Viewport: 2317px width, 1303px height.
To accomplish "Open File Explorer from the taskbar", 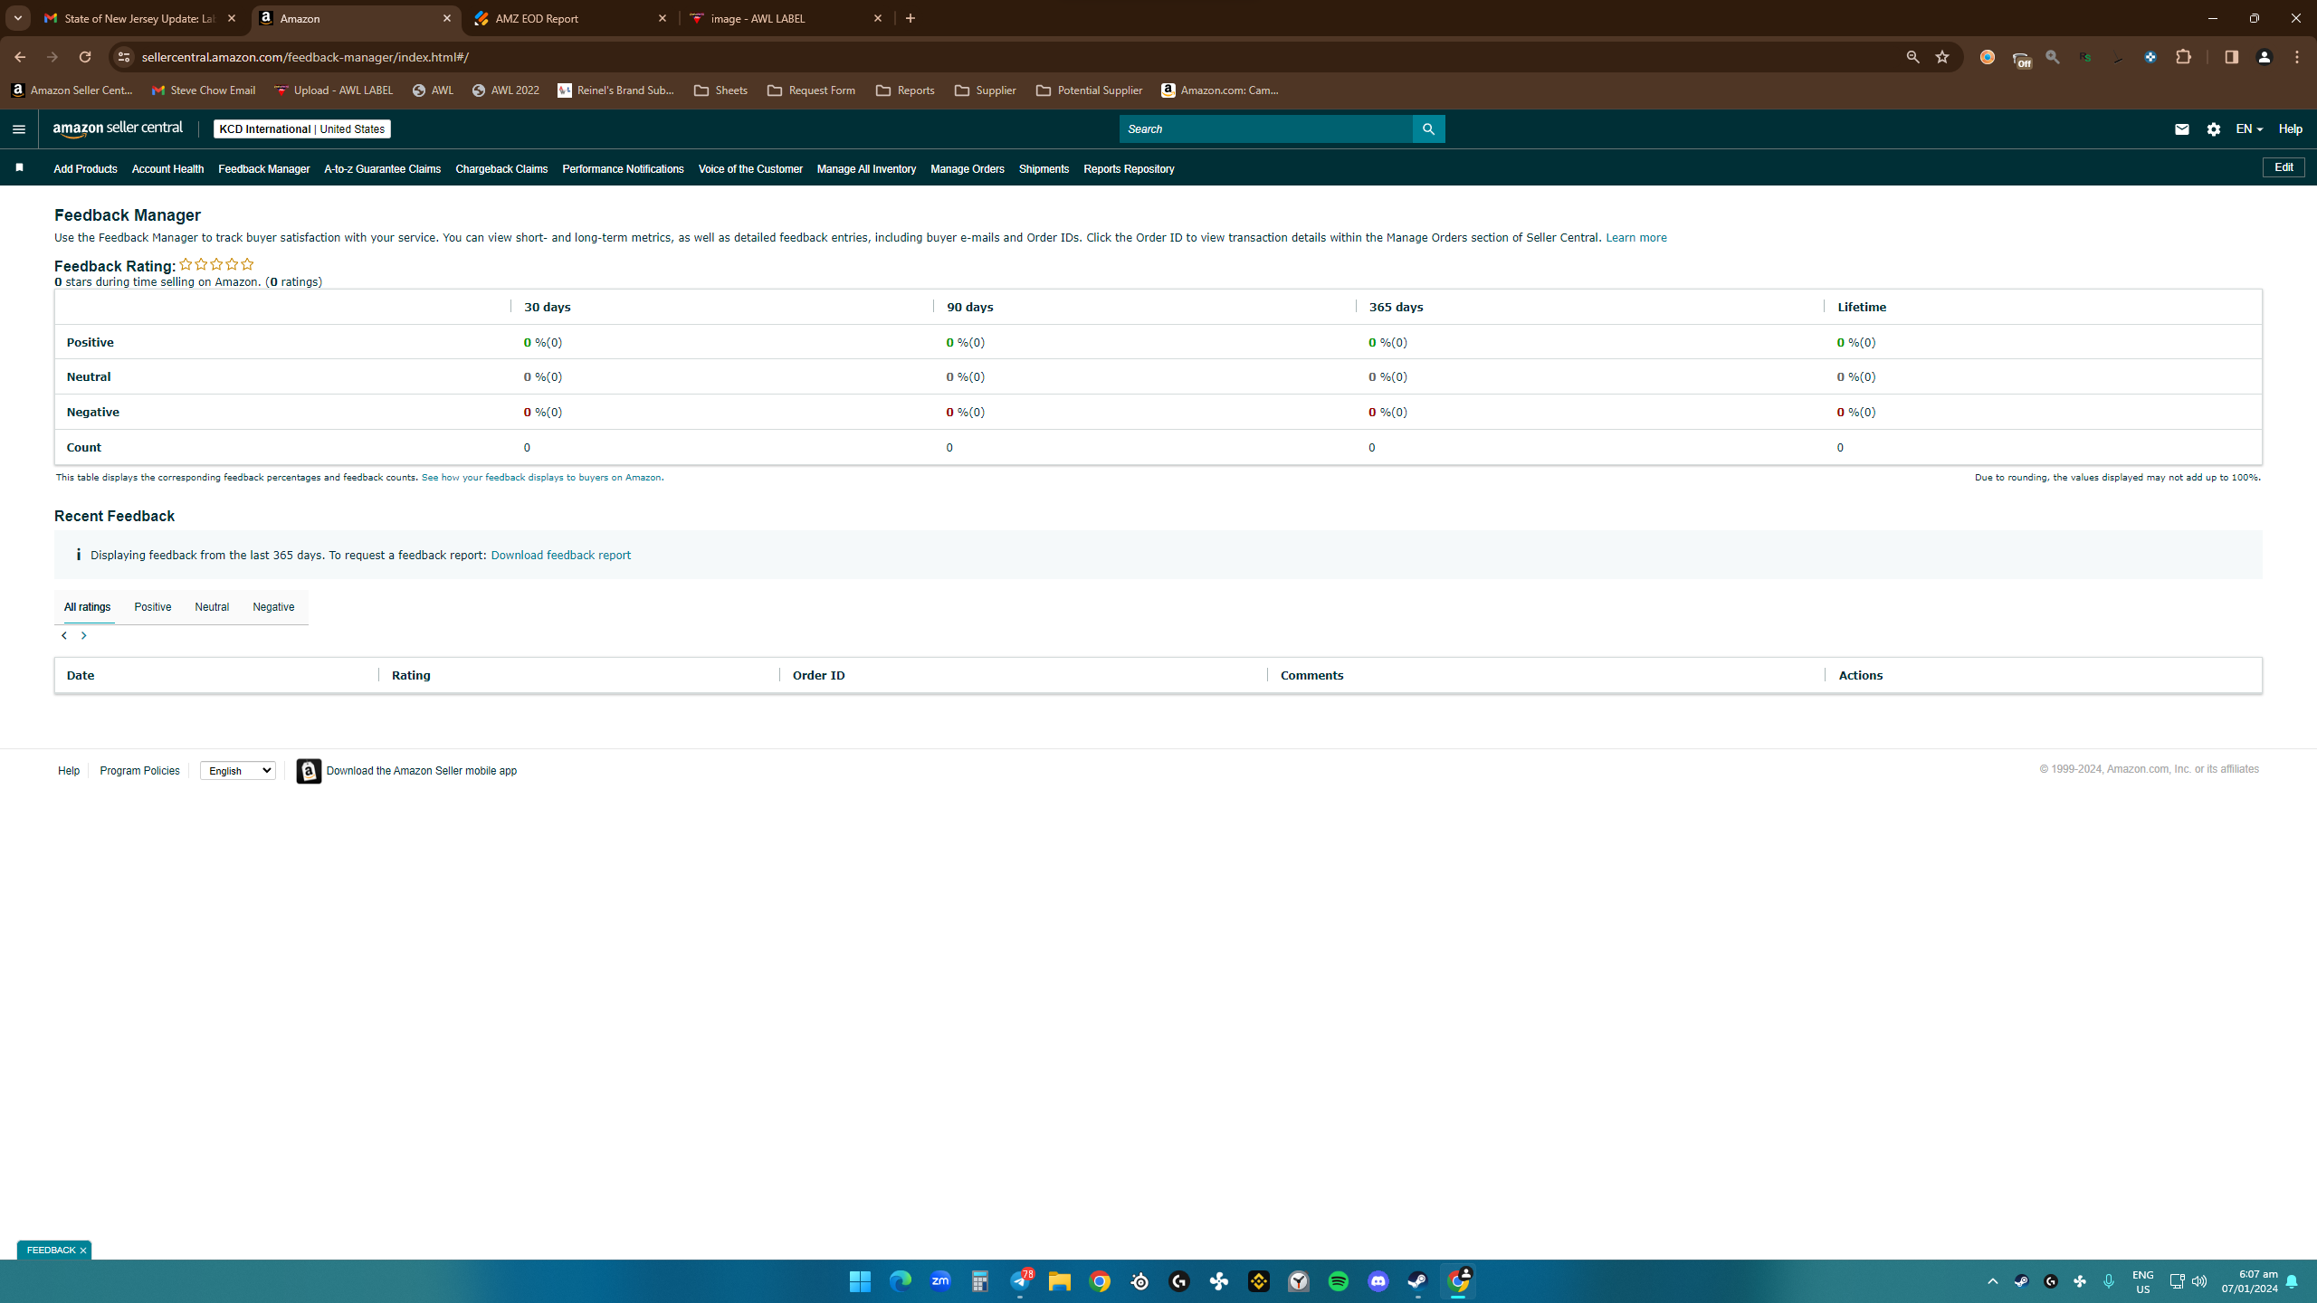I will 1059,1281.
